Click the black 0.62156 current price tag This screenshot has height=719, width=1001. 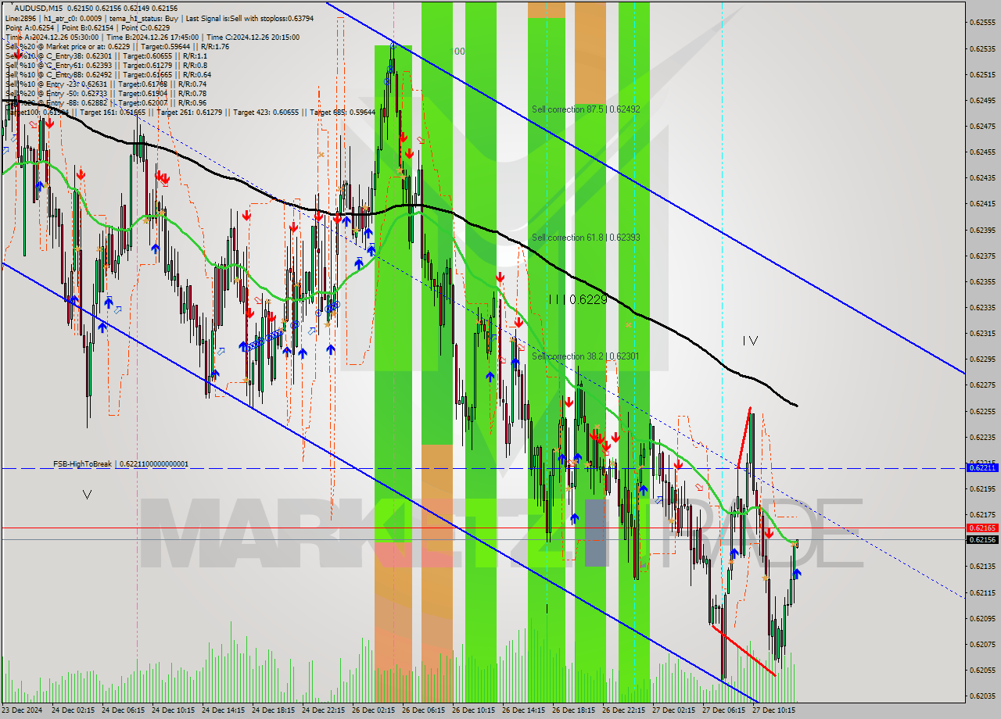coord(982,539)
